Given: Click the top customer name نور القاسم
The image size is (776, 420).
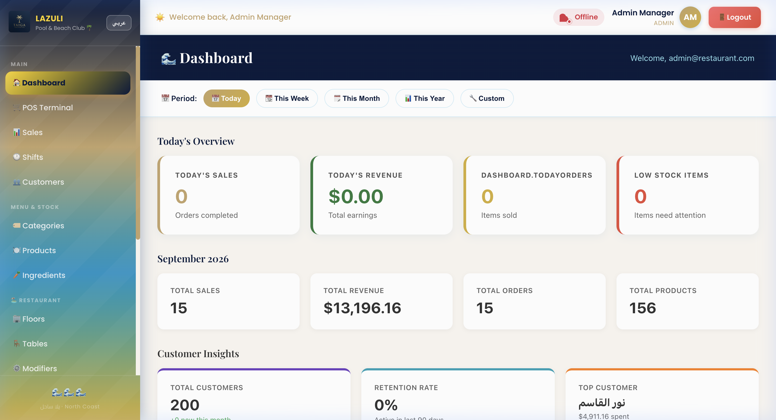Looking at the screenshot, I should point(602,403).
